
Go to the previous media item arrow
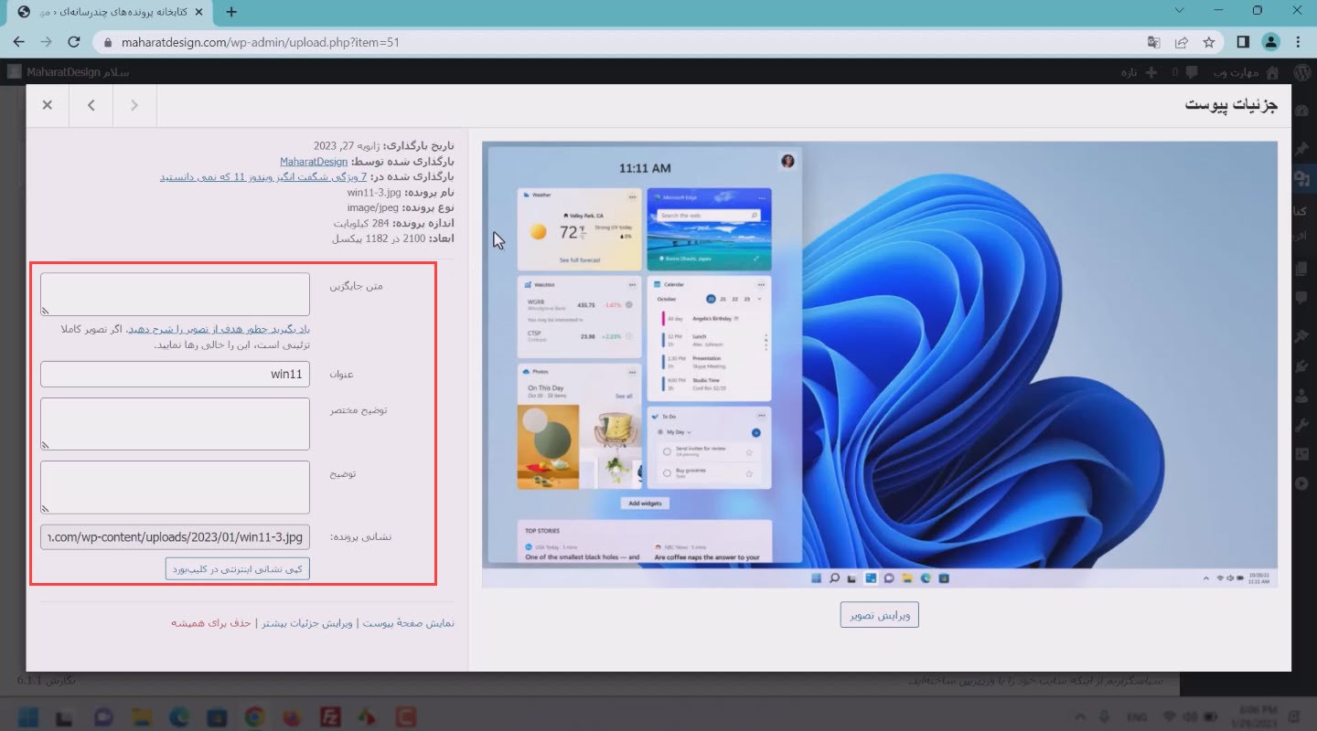[91, 105]
